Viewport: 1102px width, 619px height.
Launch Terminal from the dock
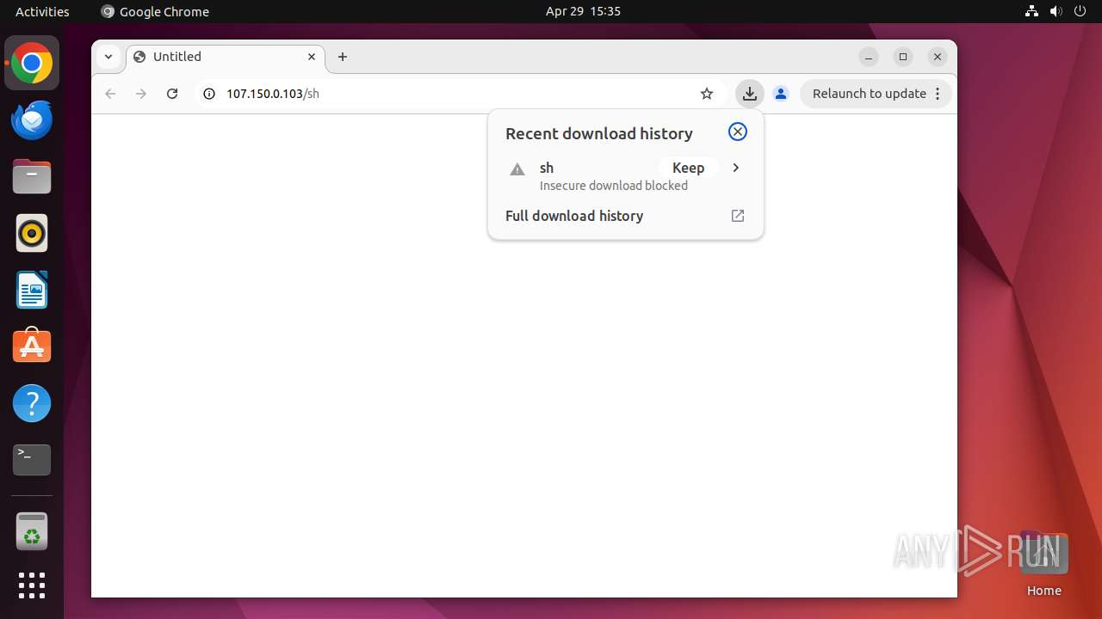pyautogui.click(x=32, y=460)
